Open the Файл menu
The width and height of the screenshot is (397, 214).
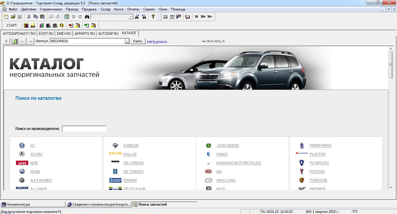pyautogui.click(x=13, y=9)
